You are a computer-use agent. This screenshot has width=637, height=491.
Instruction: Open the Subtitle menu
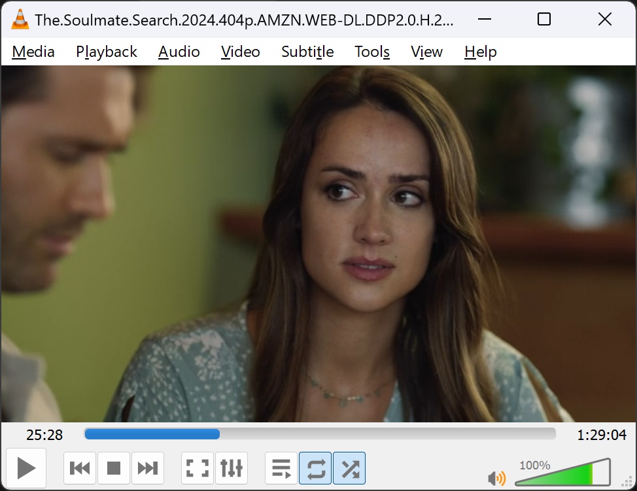(x=307, y=52)
